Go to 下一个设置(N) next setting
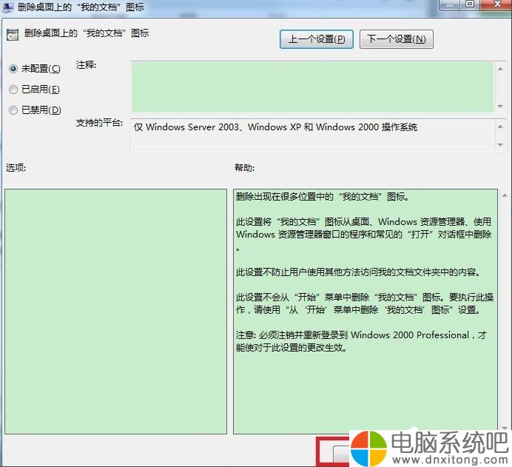Image resolution: width=512 pixels, height=467 pixels. pyautogui.click(x=397, y=39)
